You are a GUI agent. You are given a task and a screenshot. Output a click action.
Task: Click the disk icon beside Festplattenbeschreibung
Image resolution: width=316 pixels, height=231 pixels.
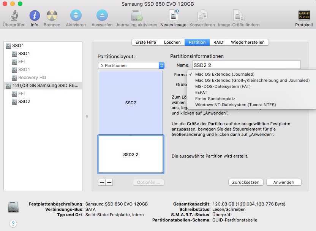(13, 207)
